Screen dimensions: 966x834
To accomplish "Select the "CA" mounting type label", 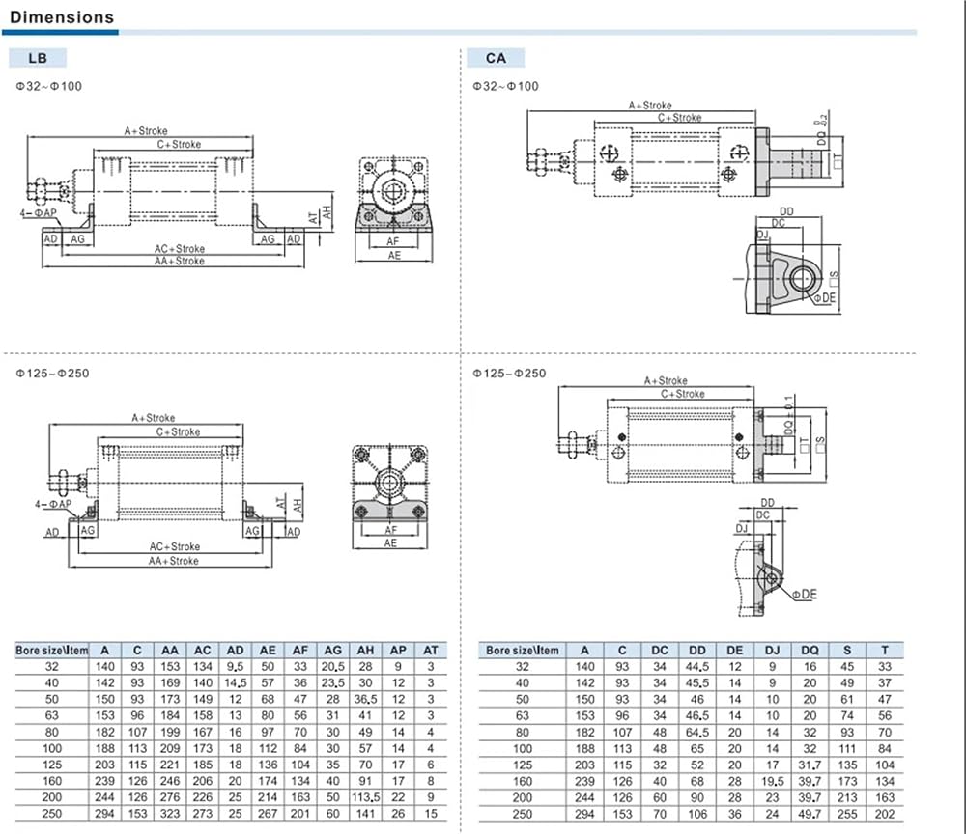I will pyautogui.click(x=496, y=58).
